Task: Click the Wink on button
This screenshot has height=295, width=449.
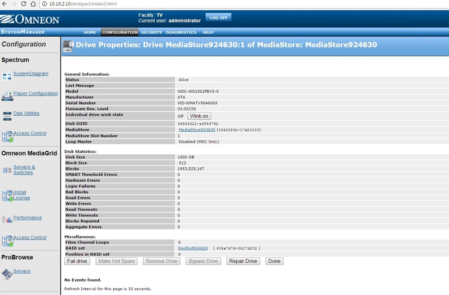Action: (199, 116)
